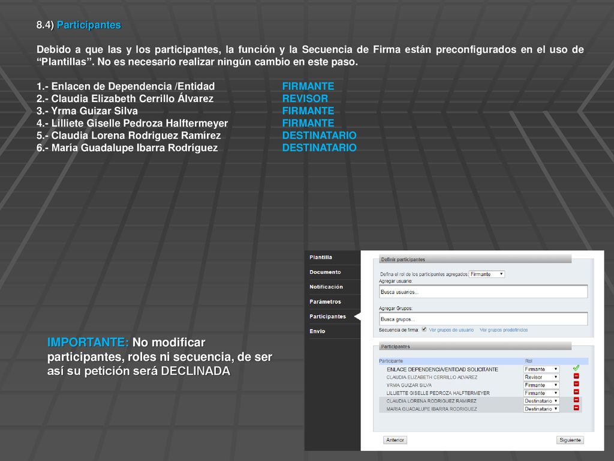Jump to the Envío step
The width and height of the screenshot is (614, 461).
pos(317,331)
